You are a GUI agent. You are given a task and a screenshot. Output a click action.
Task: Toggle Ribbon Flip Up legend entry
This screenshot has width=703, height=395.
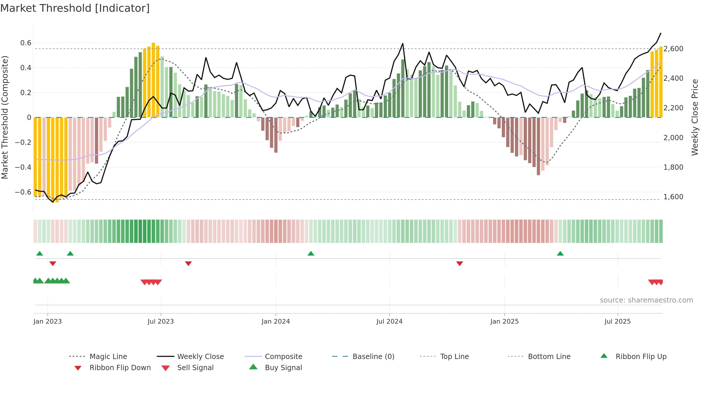point(633,356)
